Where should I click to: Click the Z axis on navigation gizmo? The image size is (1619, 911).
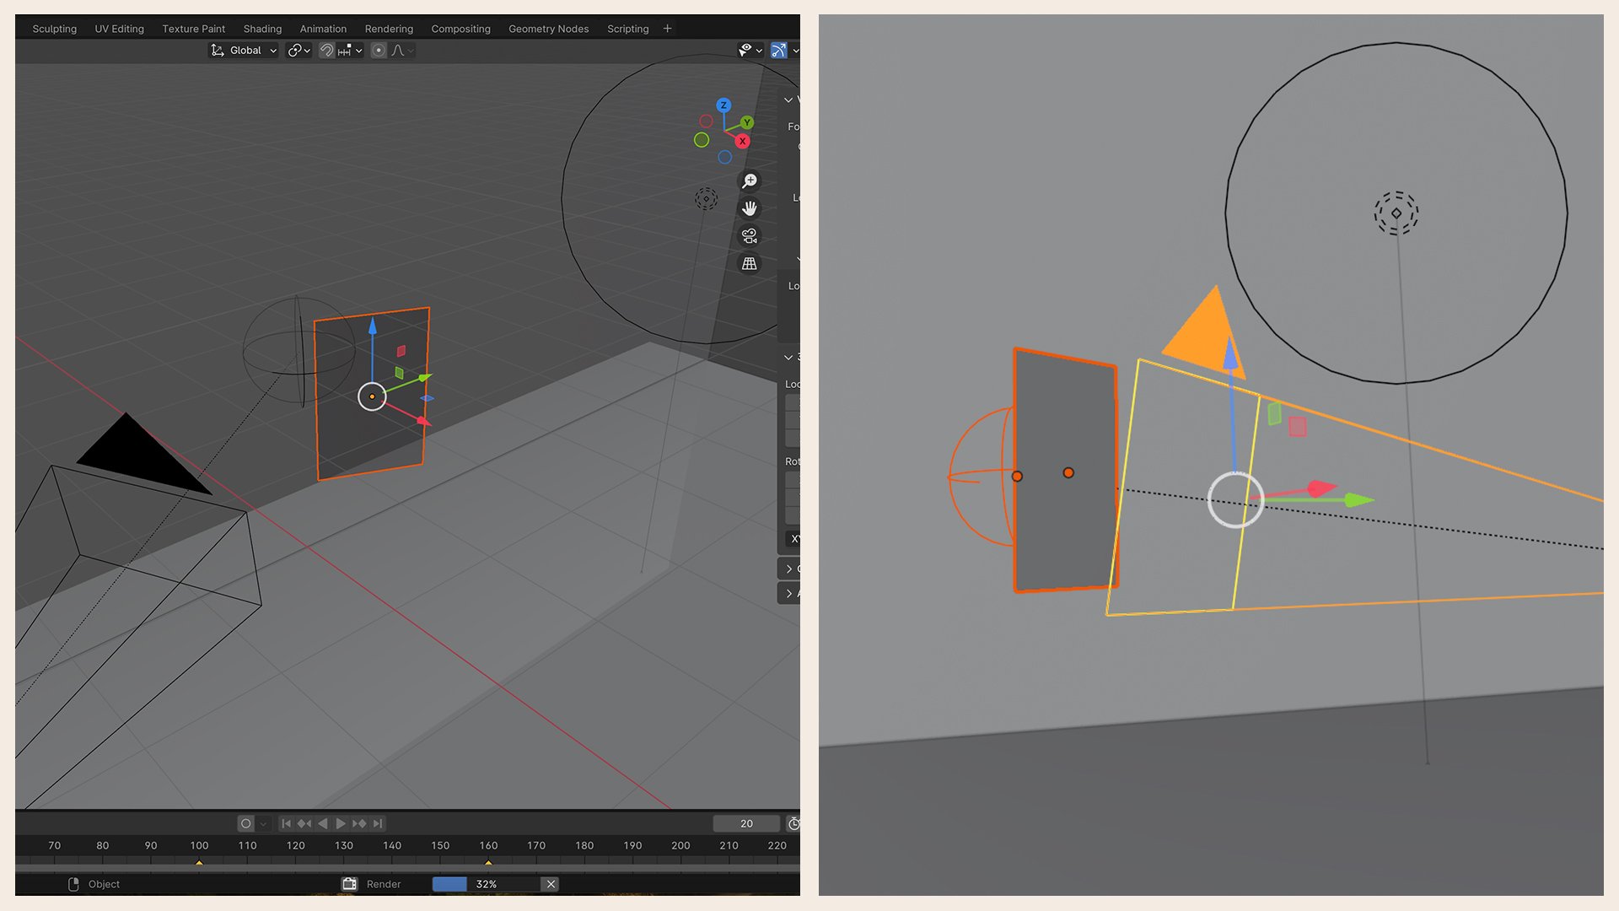723,105
